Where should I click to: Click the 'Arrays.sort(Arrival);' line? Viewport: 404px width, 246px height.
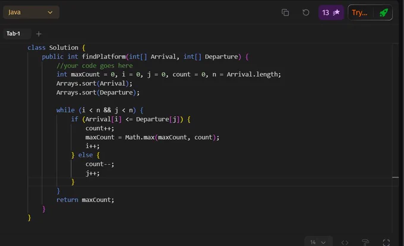(94, 83)
